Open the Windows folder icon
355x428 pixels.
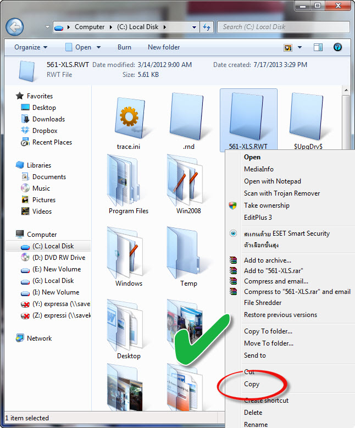(x=129, y=253)
